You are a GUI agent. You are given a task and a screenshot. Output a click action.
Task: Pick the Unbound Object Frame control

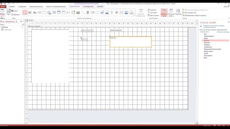click(107, 13)
